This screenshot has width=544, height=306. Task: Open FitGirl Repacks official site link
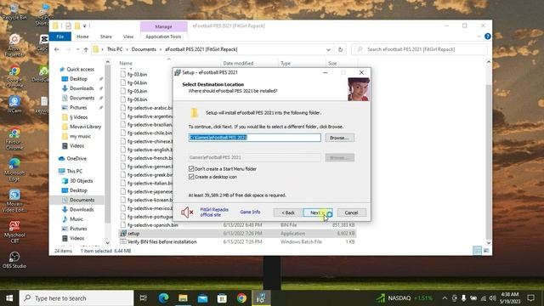(214, 212)
